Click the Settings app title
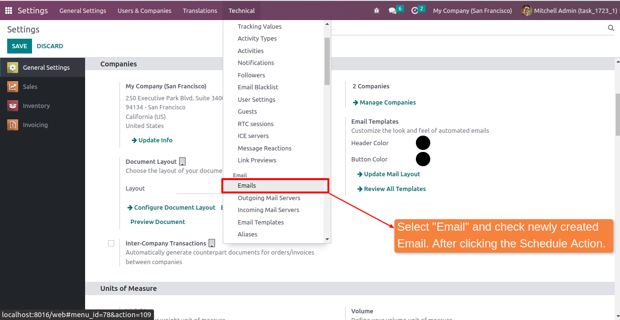This screenshot has height=320, width=620. point(33,11)
